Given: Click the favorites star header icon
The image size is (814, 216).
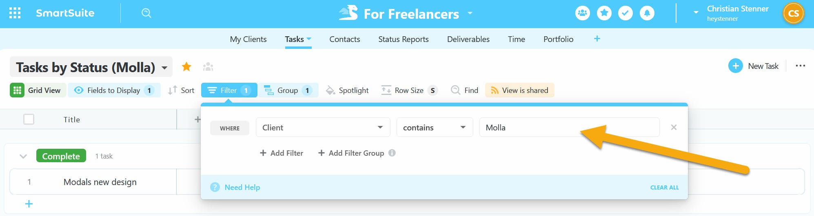Looking at the screenshot, I should [x=604, y=13].
